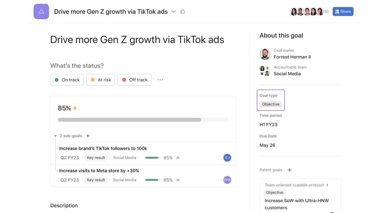The width and height of the screenshot is (381, 213).
Task: Open the 50 members count badge
Action: [x=326, y=12]
